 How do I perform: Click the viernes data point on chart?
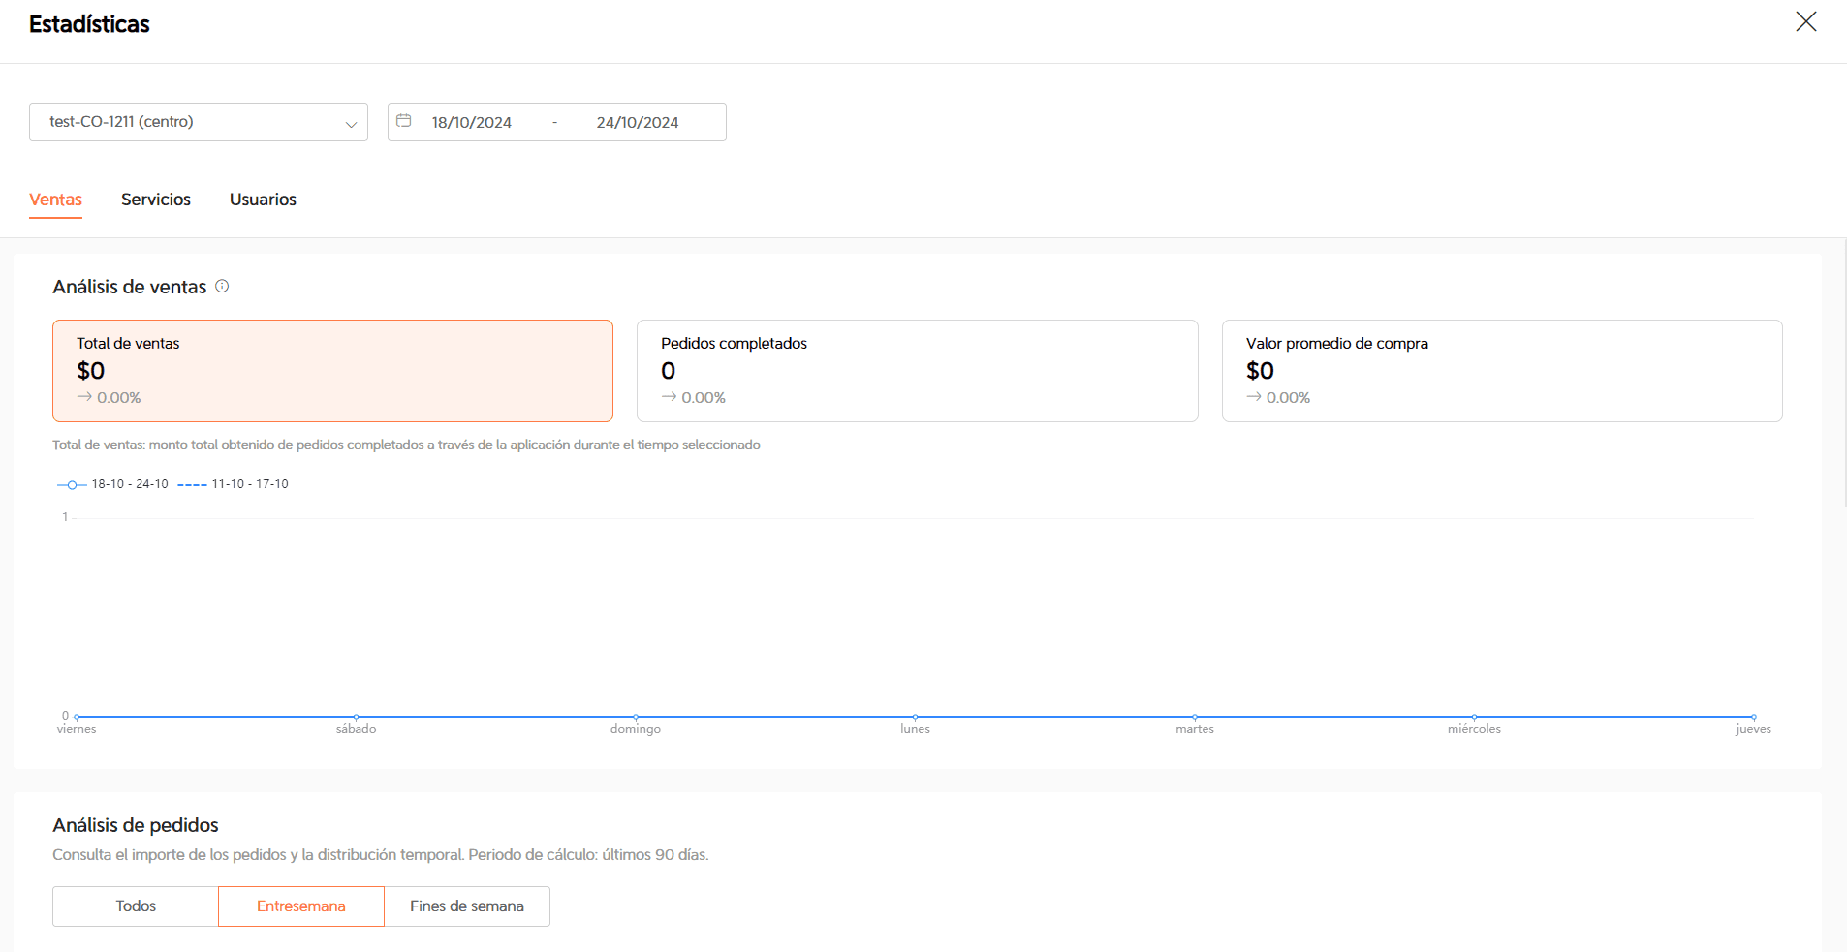pyautogui.click(x=77, y=717)
